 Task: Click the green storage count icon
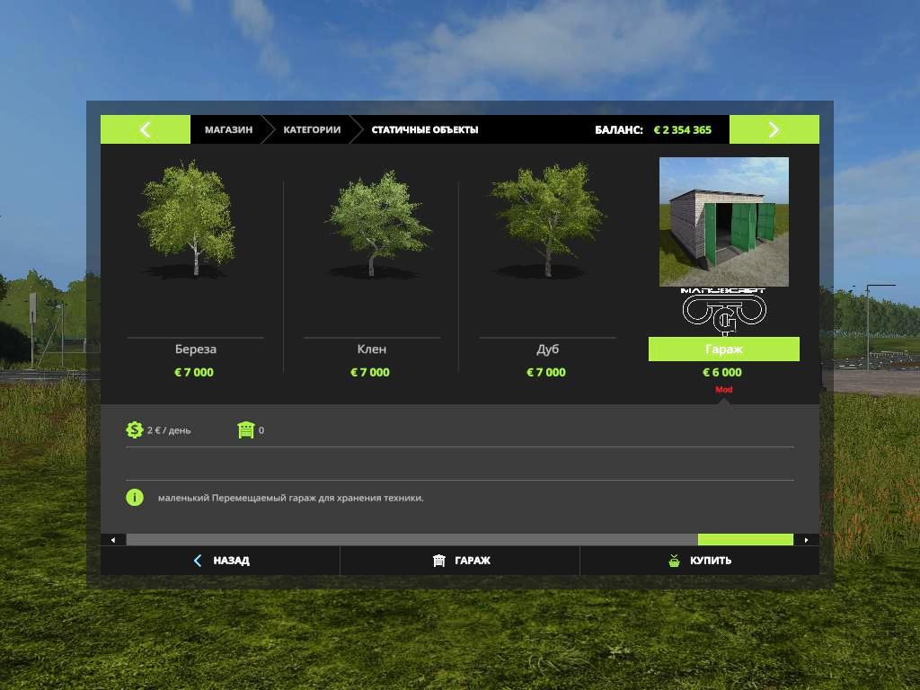(246, 430)
